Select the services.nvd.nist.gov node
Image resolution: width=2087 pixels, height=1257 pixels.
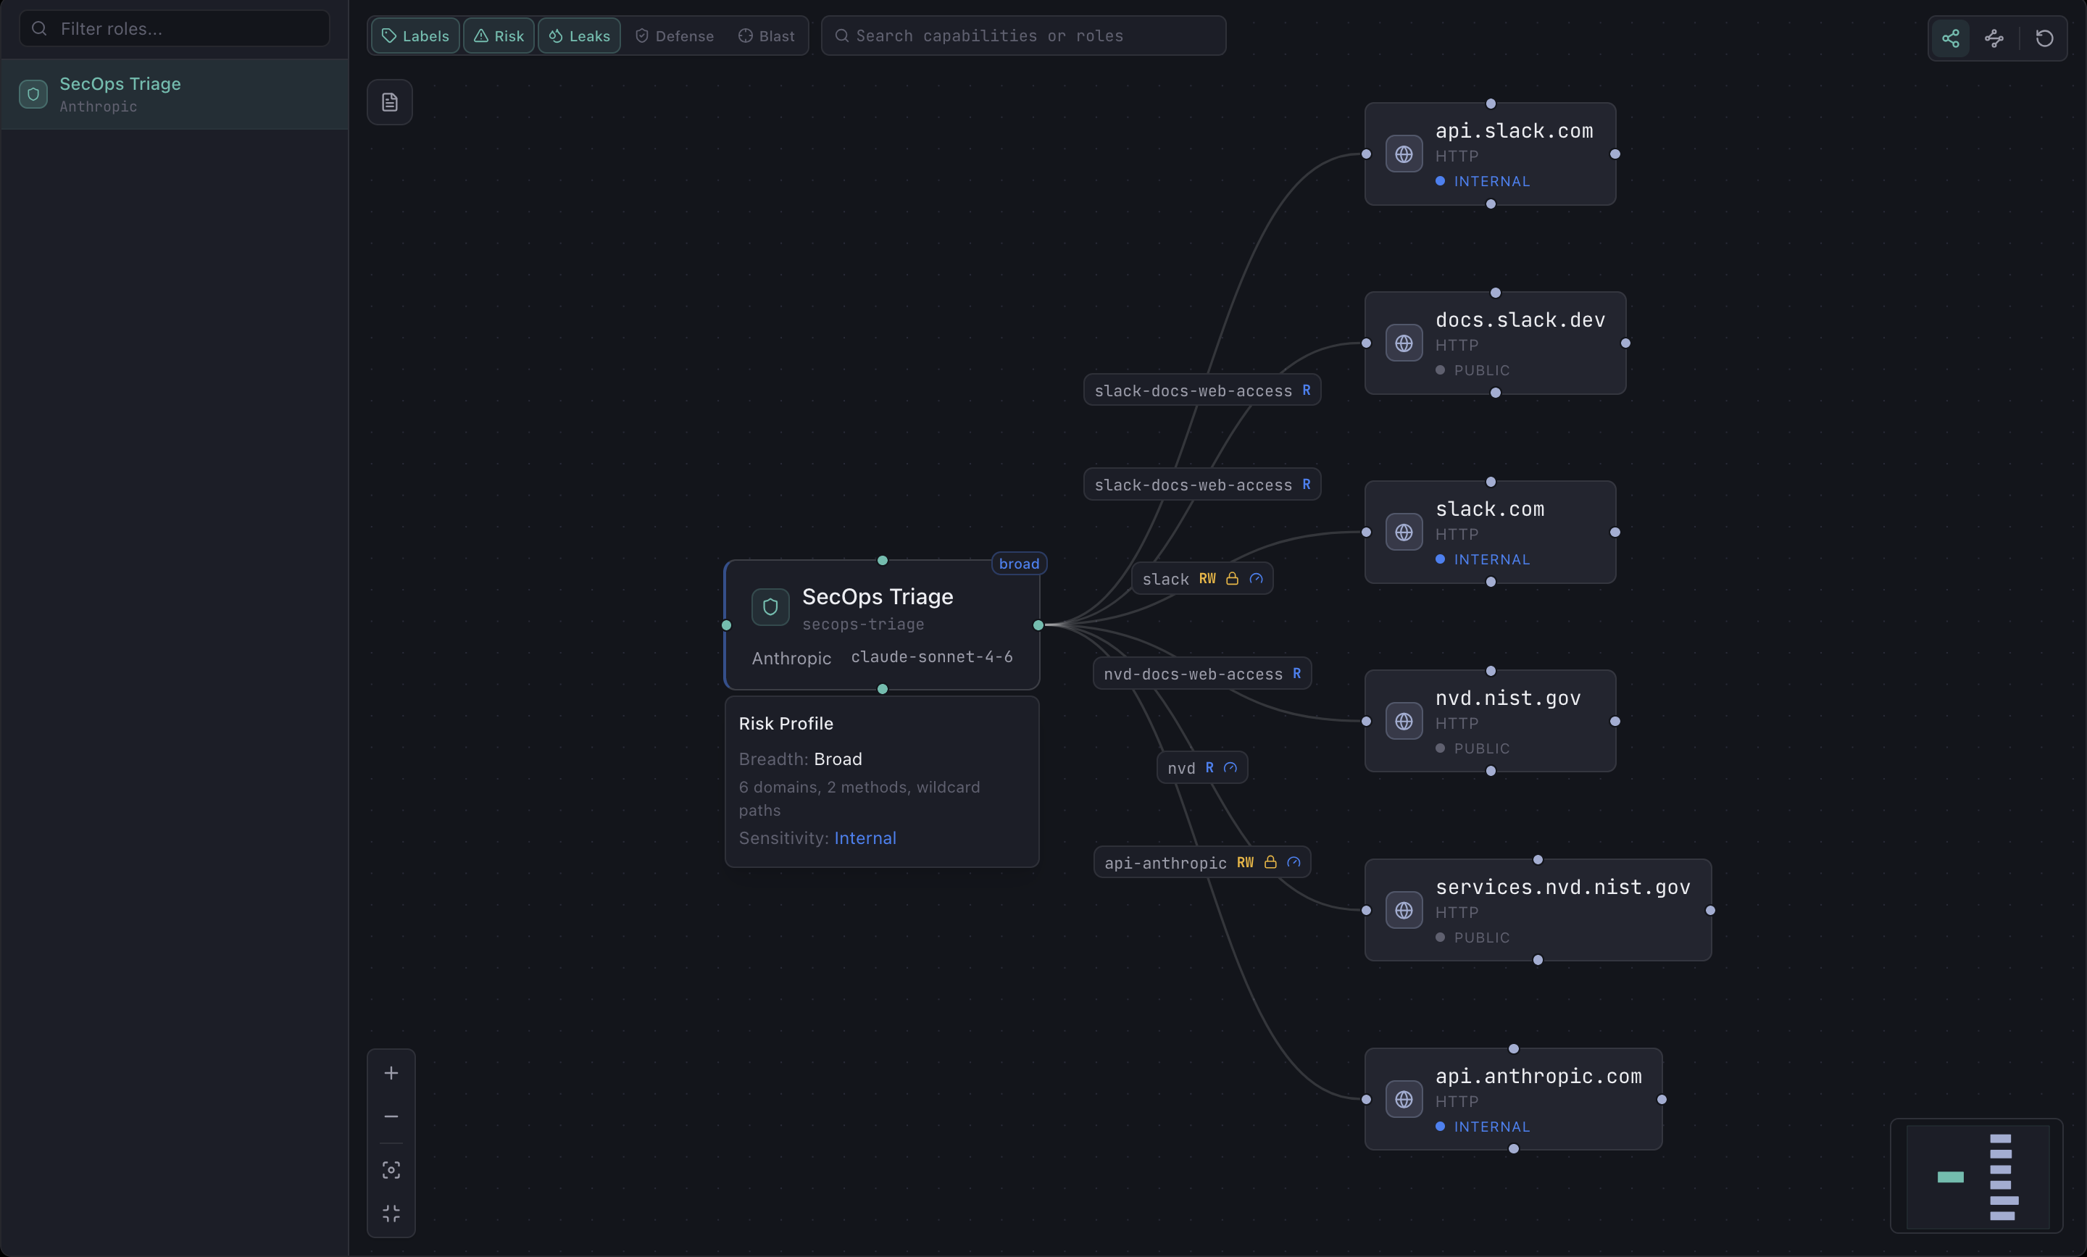point(1537,910)
